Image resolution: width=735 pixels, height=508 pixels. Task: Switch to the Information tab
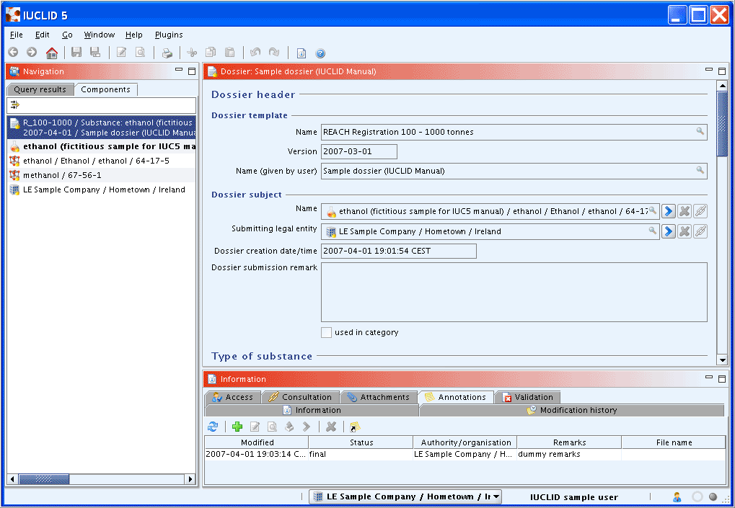pyautogui.click(x=312, y=410)
